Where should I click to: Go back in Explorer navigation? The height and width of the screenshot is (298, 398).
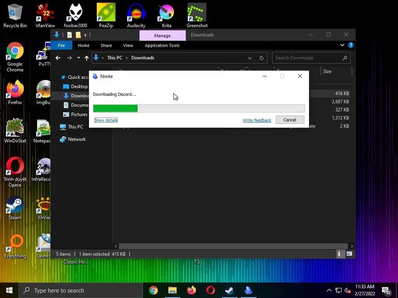pyautogui.click(x=58, y=58)
